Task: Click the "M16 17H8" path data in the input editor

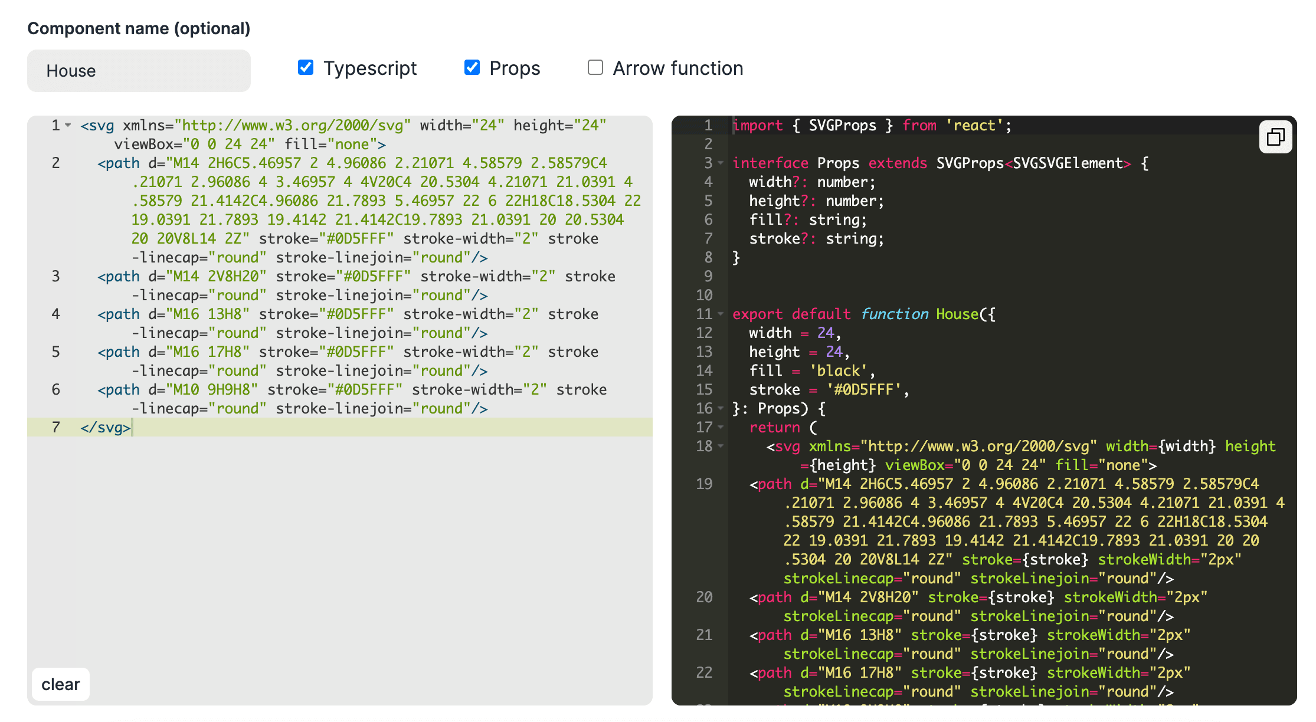Action: [208, 352]
